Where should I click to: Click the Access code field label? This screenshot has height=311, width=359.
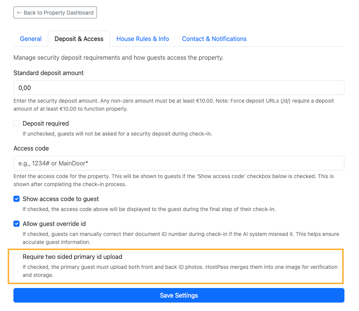[x=31, y=148]
